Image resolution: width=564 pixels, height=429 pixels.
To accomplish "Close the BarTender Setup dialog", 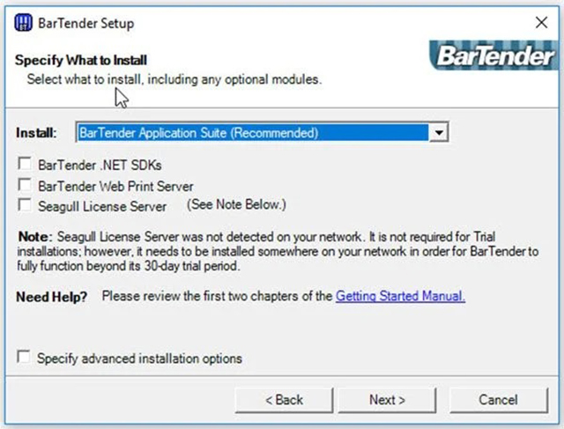I will (541, 23).
